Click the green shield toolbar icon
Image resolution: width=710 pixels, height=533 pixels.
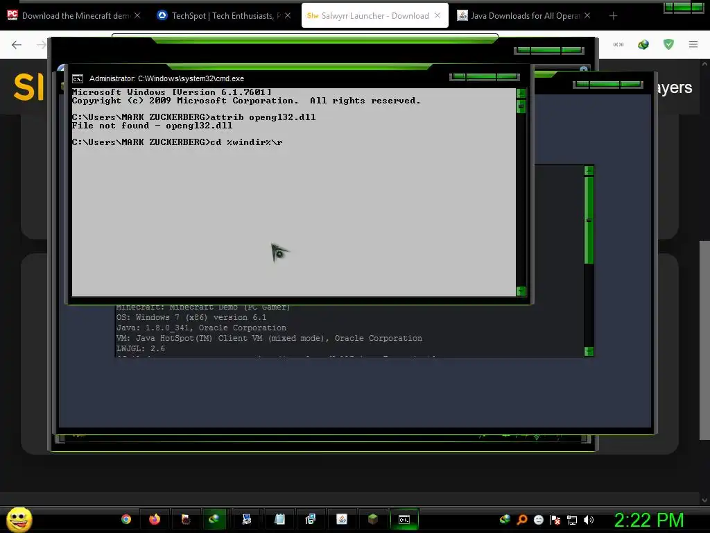point(668,44)
